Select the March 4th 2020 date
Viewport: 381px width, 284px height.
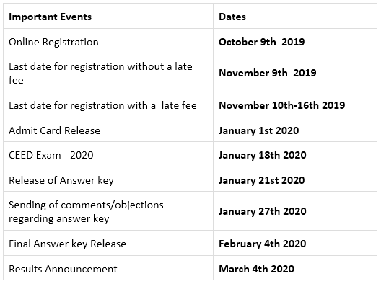256,269
